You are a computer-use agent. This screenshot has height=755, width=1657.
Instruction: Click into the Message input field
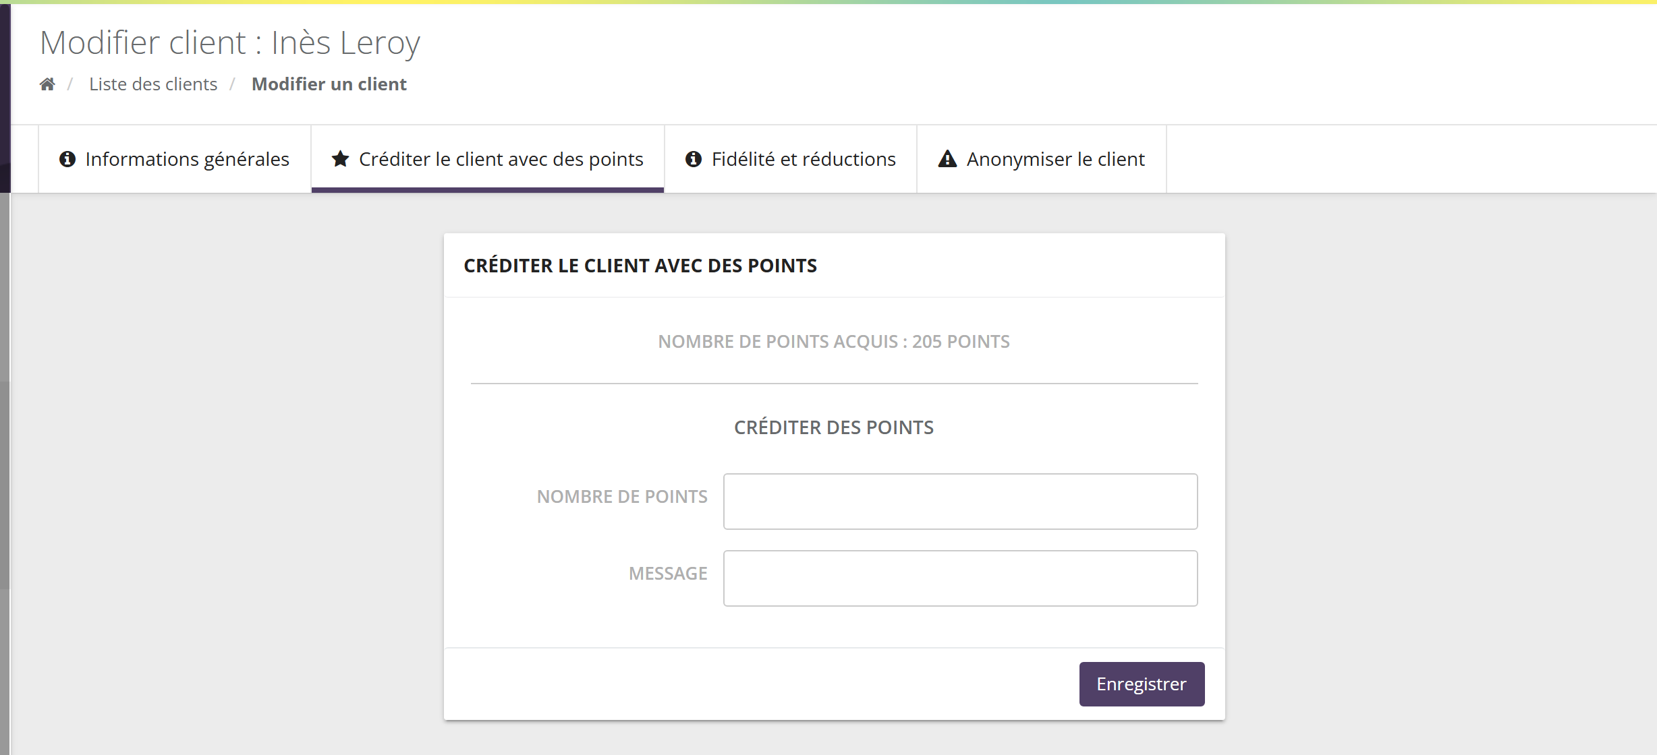tap(960, 578)
